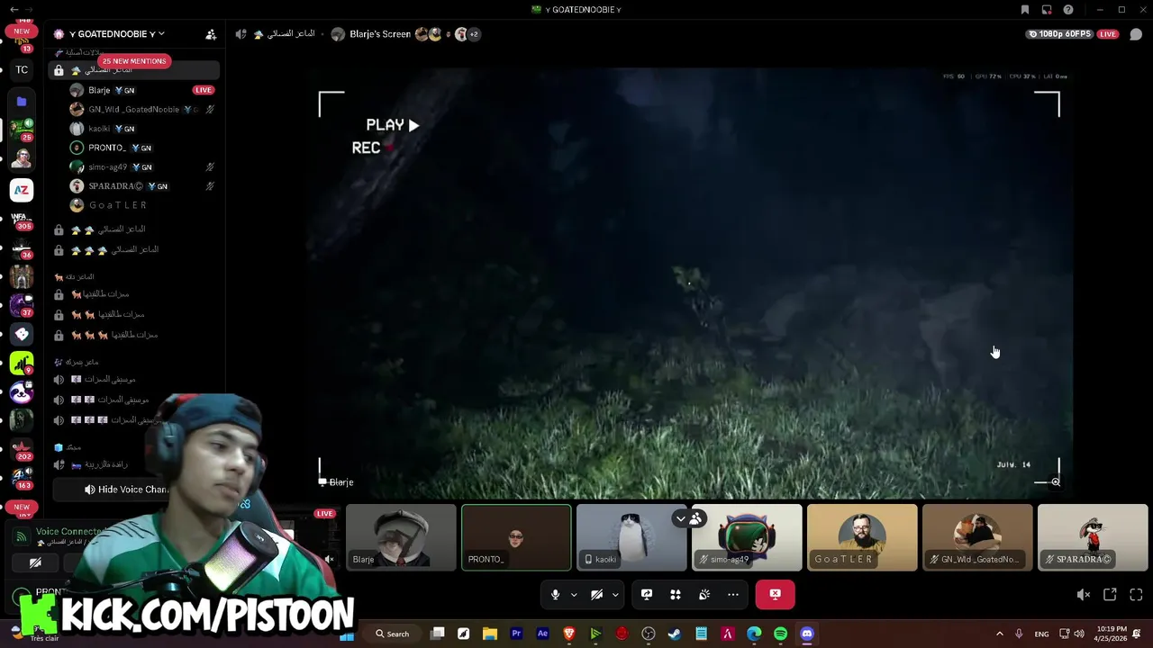Select Blarje's participant tile

[401, 537]
